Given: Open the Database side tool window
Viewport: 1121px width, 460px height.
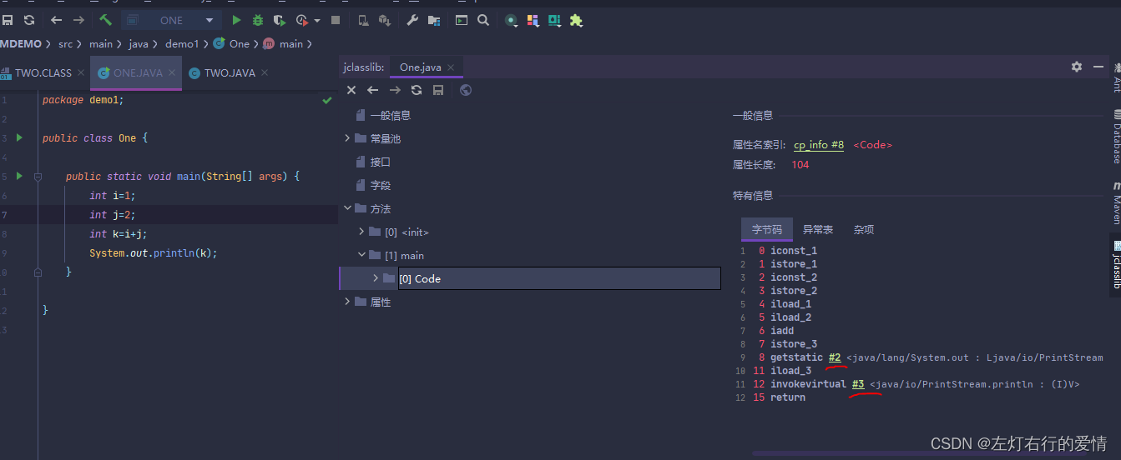Looking at the screenshot, I should (x=1115, y=136).
